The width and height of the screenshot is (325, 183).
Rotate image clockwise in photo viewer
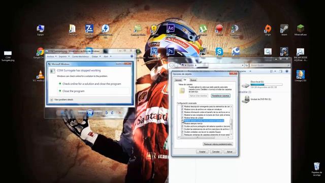click(x=112, y=113)
